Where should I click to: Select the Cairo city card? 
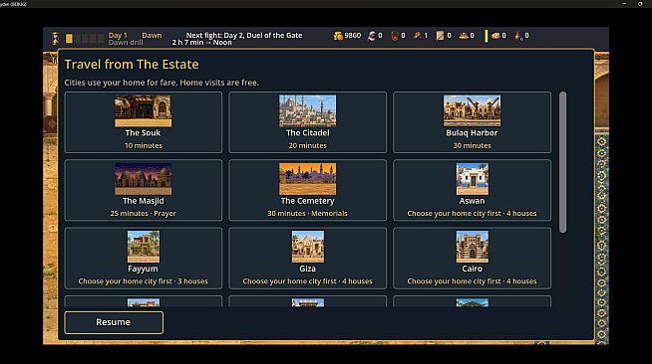tap(472, 258)
